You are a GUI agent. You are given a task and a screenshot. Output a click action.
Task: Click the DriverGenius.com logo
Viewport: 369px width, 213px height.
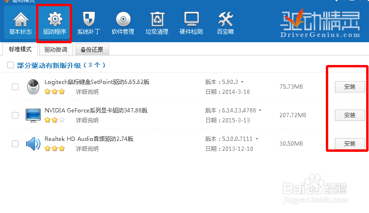click(x=320, y=24)
